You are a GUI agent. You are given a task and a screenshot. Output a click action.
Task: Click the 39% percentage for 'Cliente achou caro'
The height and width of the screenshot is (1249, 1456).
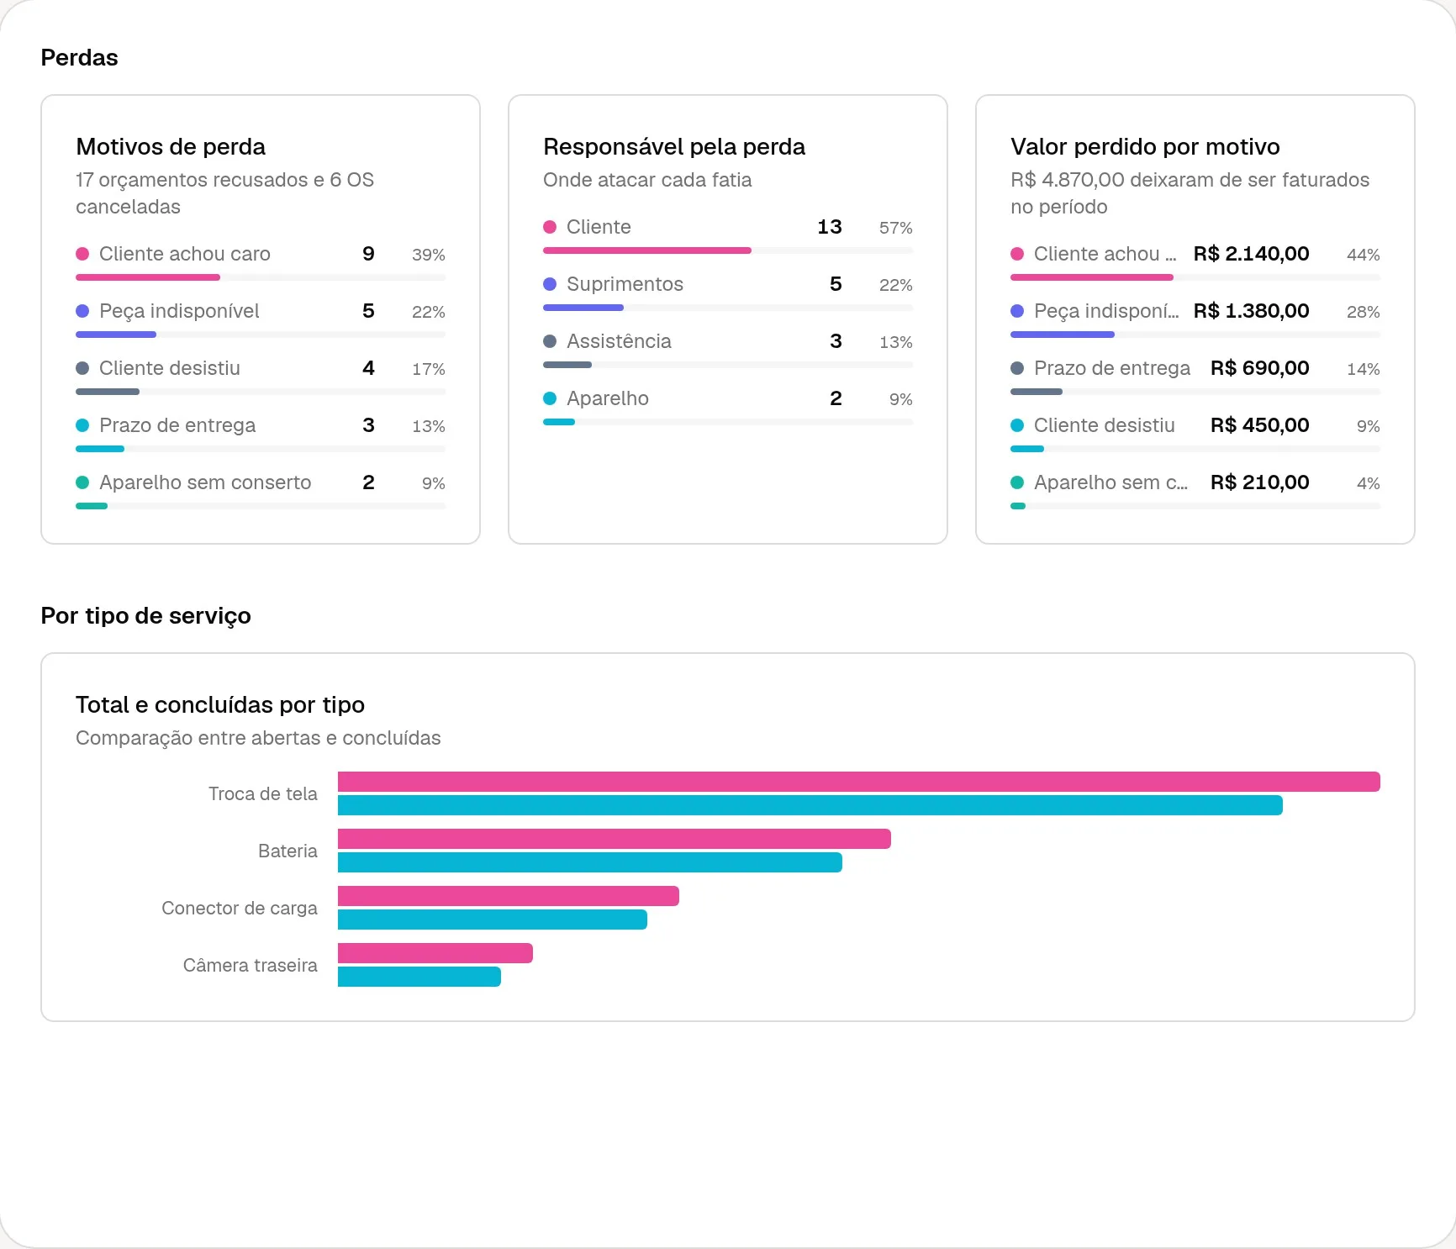pos(428,255)
